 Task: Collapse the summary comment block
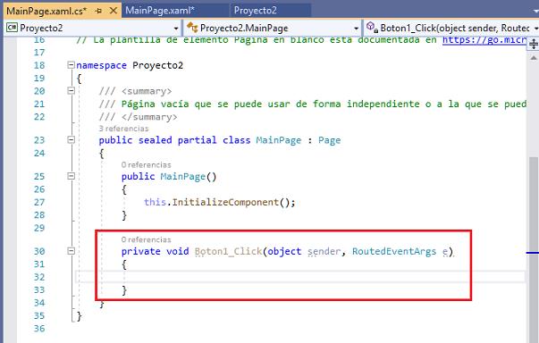(x=71, y=90)
